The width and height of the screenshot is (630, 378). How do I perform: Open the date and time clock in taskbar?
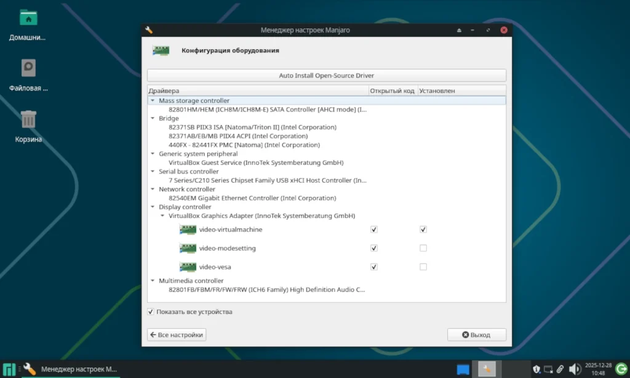(x=598, y=369)
